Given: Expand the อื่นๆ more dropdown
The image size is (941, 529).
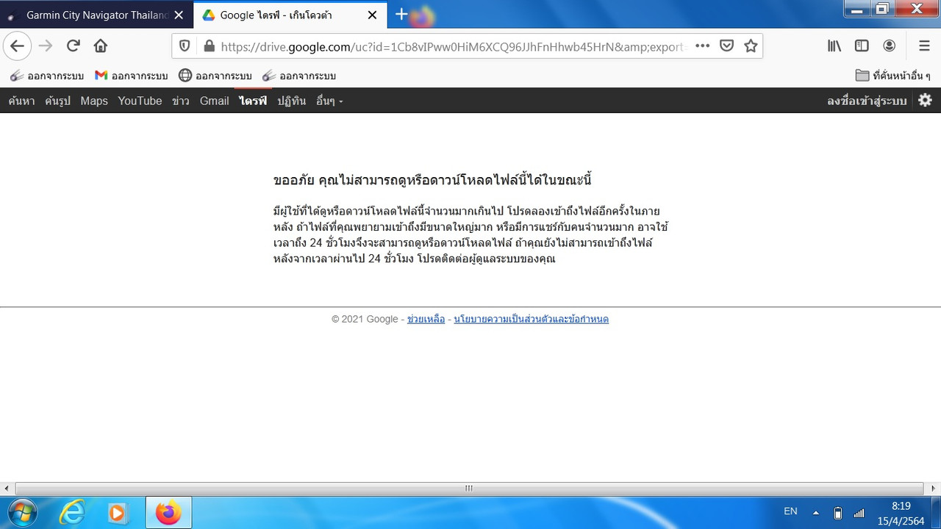Looking at the screenshot, I should pos(329,101).
